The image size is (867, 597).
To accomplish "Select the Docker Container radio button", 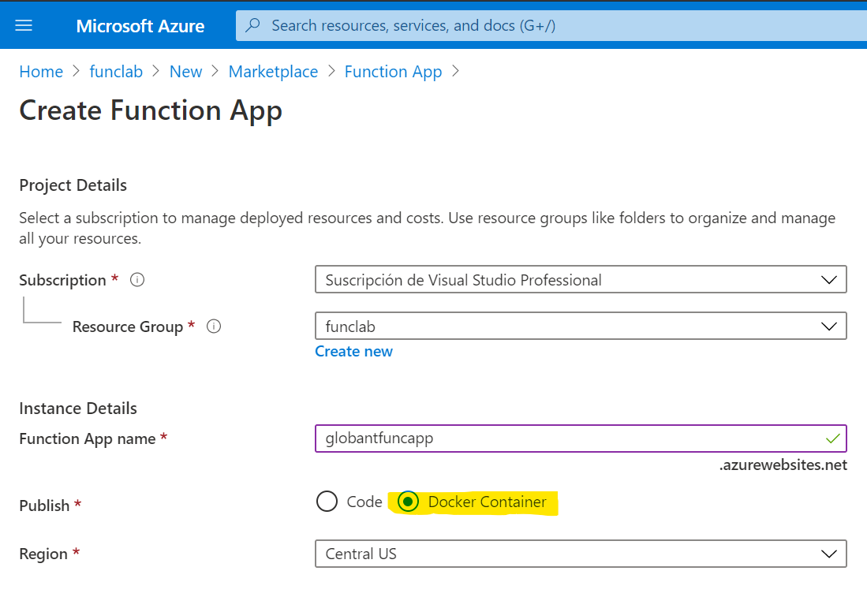I will (408, 502).
